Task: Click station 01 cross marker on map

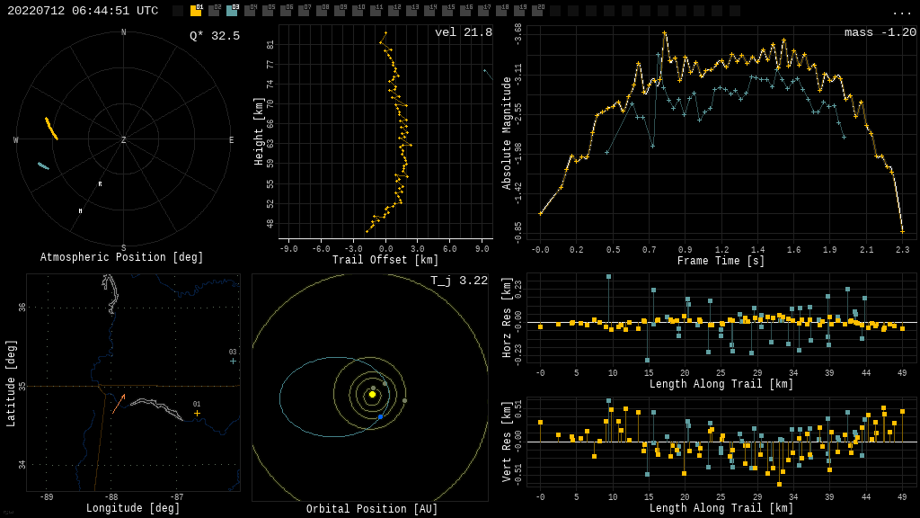Action: click(x=197, y=414)
